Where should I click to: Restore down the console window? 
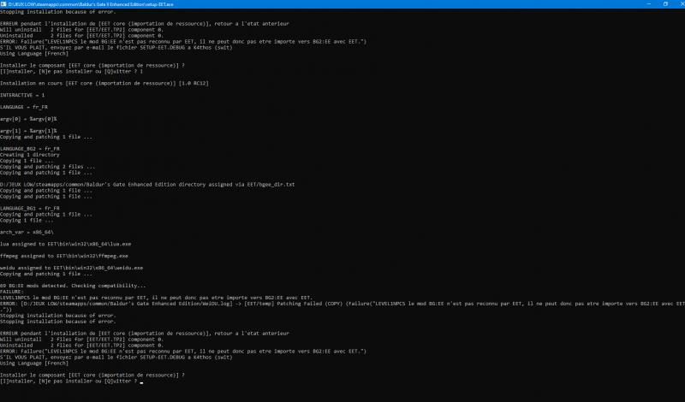[x=665, y=4]
